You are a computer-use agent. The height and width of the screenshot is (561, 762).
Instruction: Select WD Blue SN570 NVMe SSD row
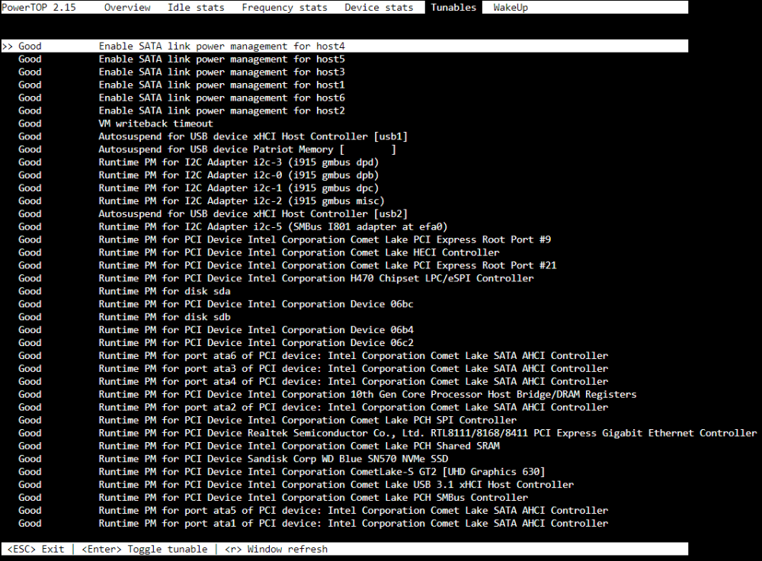pyautogui.click(x=344, y=458)
